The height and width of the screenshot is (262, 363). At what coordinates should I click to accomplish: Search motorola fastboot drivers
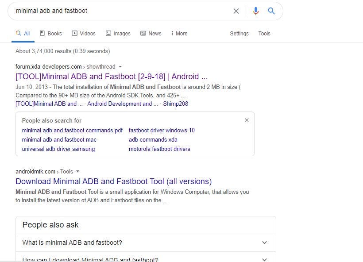(x=159, y=149)
